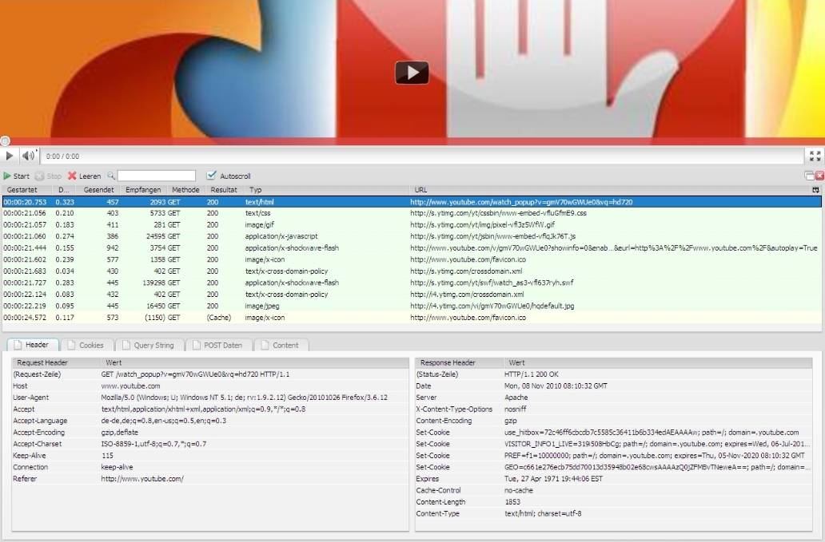Click the magnifier search icon

tap(111, 176)
